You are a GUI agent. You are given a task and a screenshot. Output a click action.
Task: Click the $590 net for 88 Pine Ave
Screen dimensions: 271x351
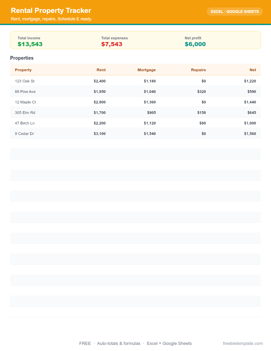click(252, 92)
